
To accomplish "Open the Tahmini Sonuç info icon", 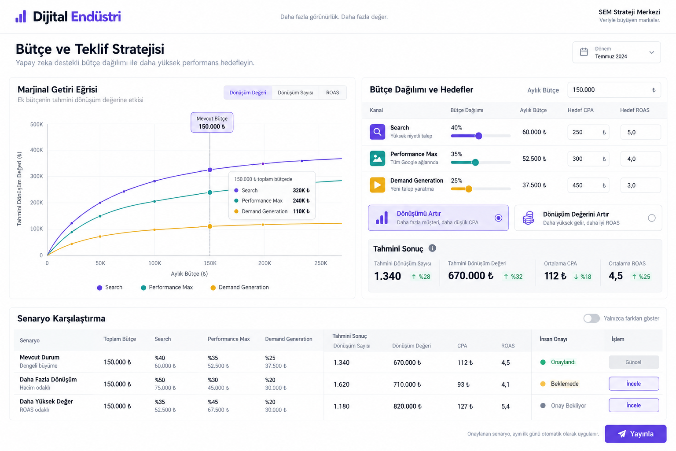I will (432, 248).
